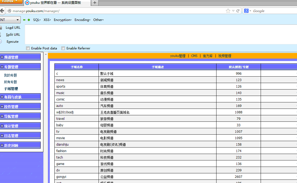Click the 1095 value in movie row
Viewport: 297px width, 183px height.
coord(239,138)
